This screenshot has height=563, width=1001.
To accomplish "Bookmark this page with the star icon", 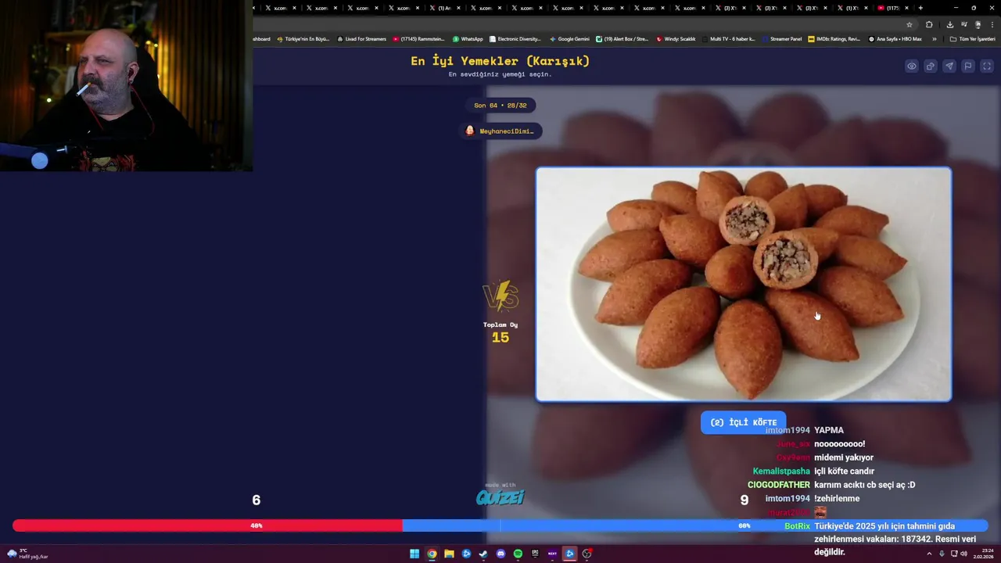I will tap(910, 24).
